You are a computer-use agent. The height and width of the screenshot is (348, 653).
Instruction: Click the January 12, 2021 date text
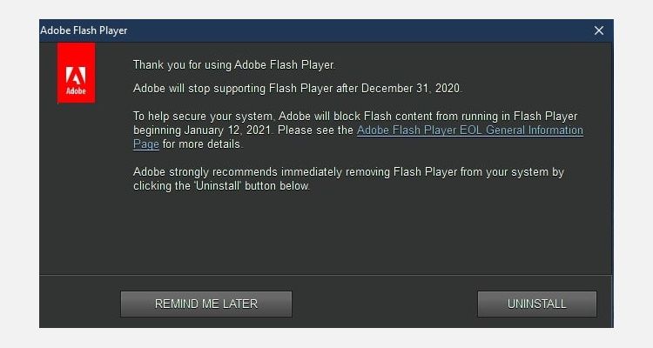click(x=229, y=130)
